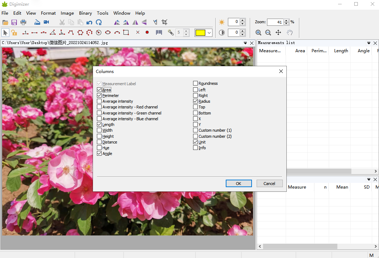Select the Rectangle measurement tool
This screenshot has height=258, width=379.
(x=126, y=33)
